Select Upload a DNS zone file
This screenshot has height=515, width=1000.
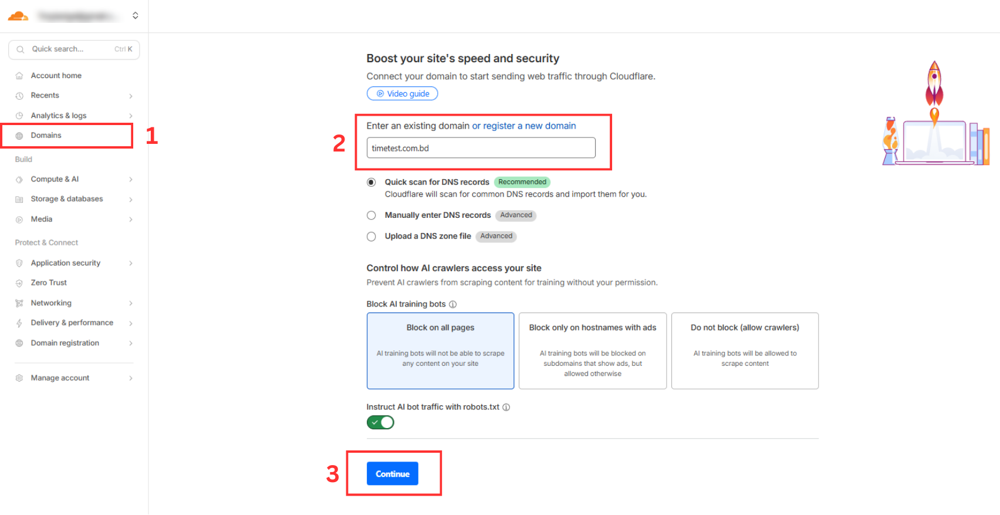pos(371,236)
